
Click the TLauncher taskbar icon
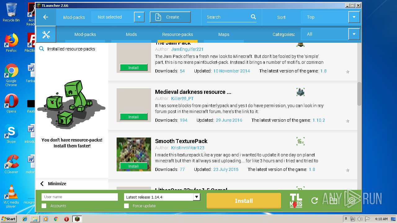77,219
